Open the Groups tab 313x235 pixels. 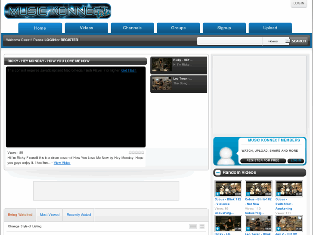178,28
